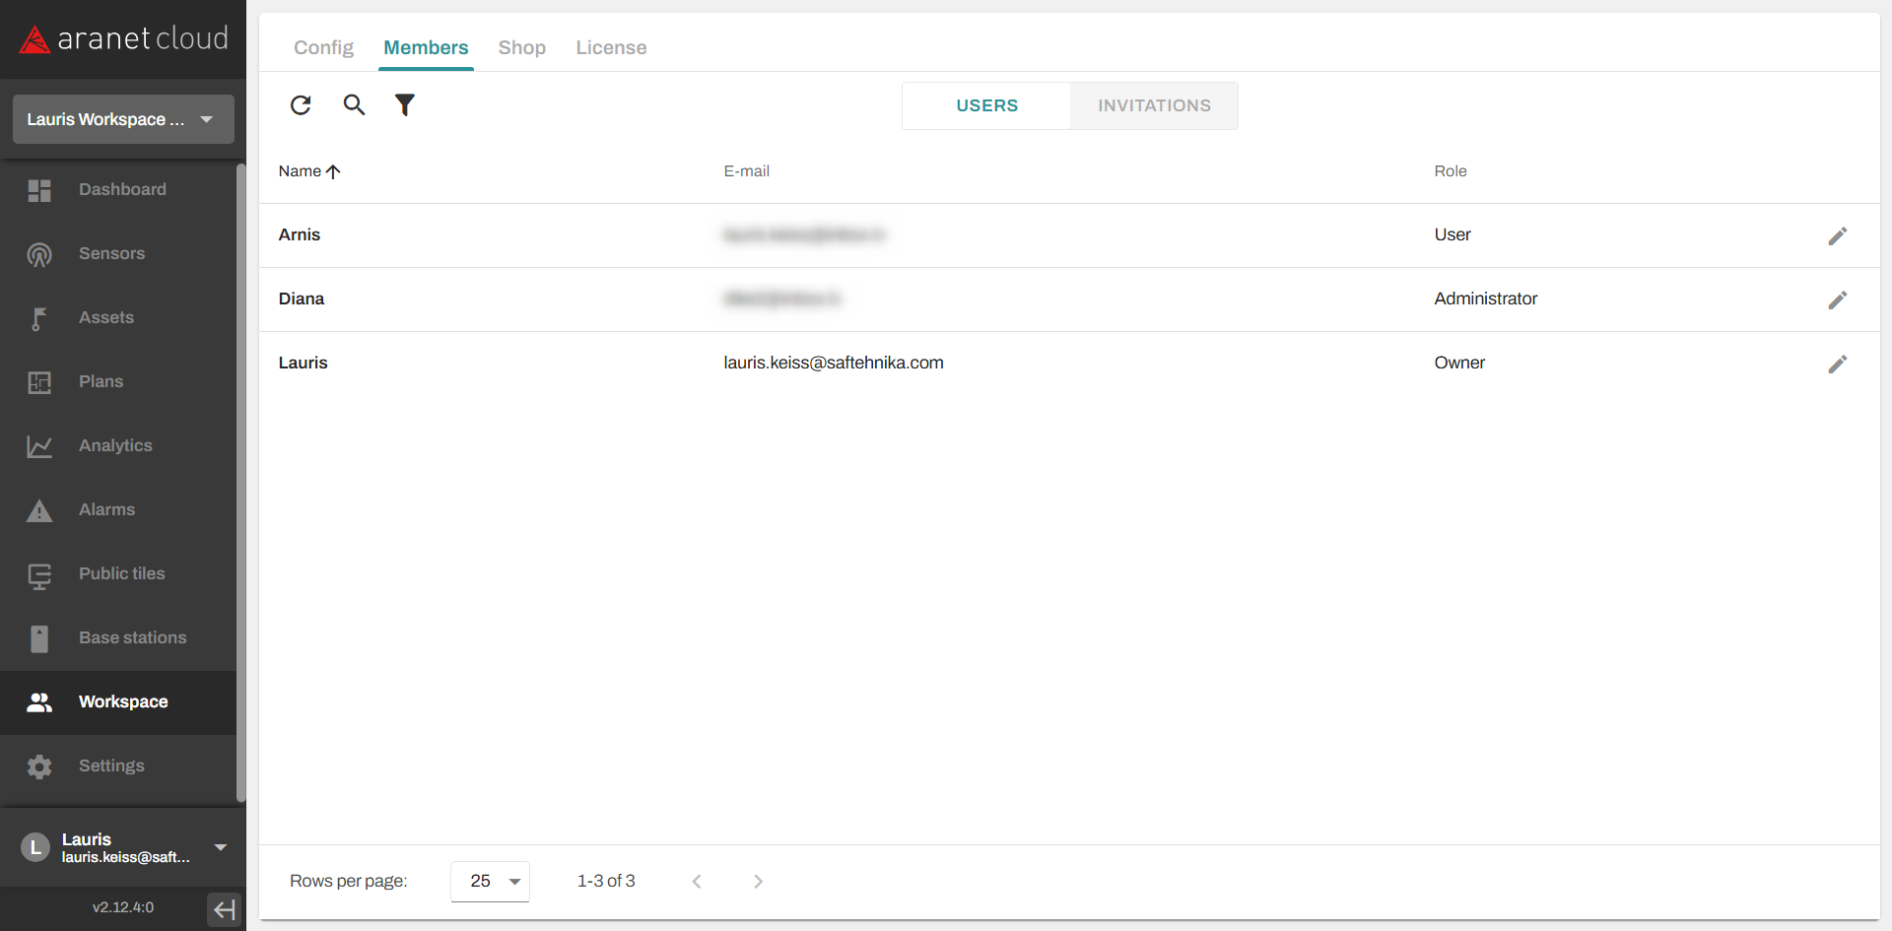The width and height of the screenshot is (1892, 931).
Task: Open the search magnifier icon
Action: point(354,105)
